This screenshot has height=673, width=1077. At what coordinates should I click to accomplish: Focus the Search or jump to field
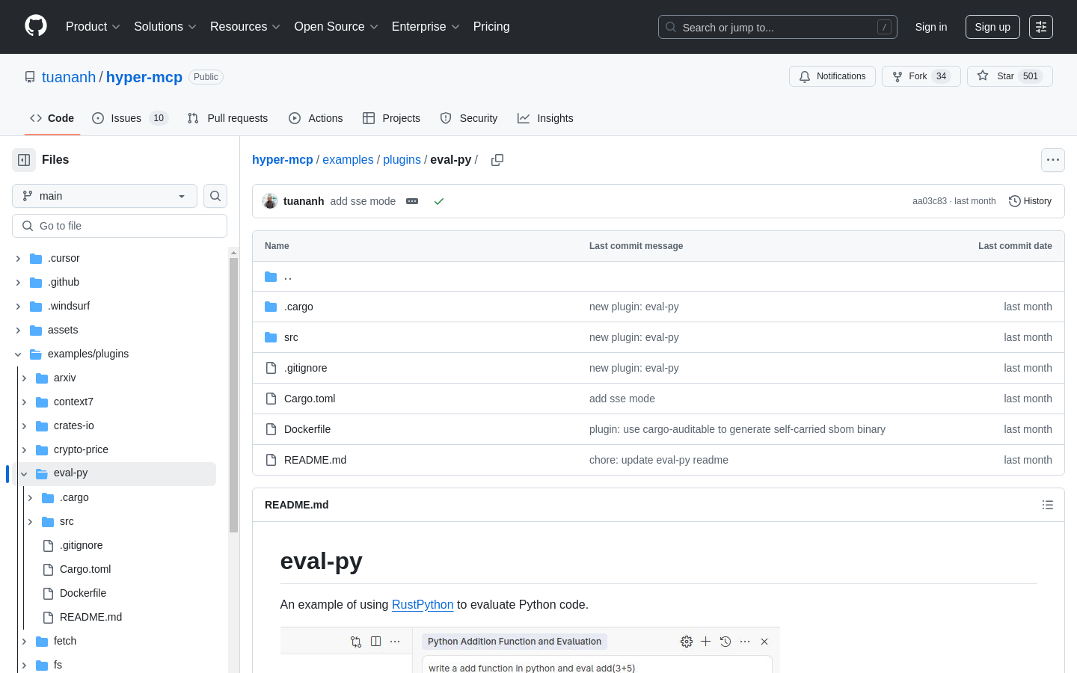click(x=778, y=27)
